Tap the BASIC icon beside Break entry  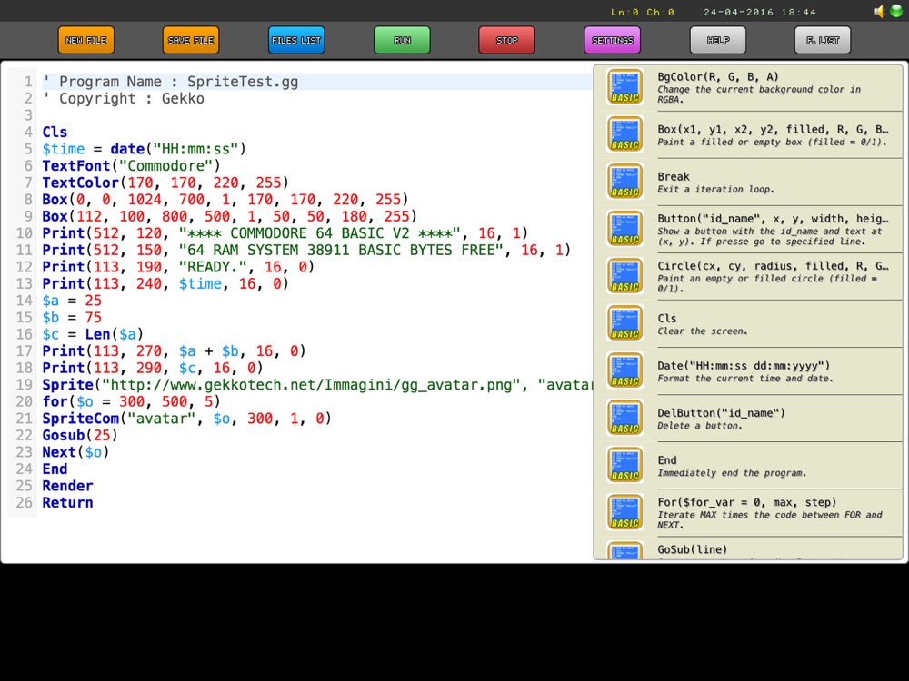click(625, 182)
